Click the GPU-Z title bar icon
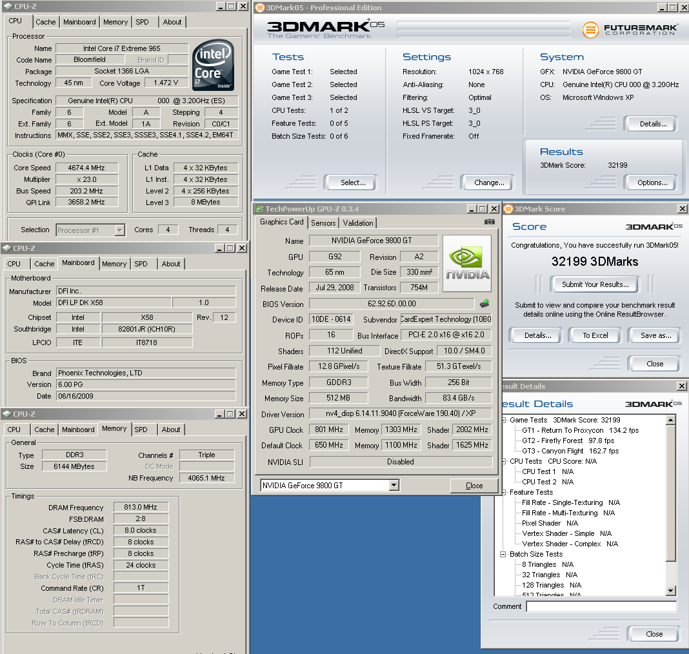Image resolution: width=689 pixels, height=654 pixels. point(259,209)
